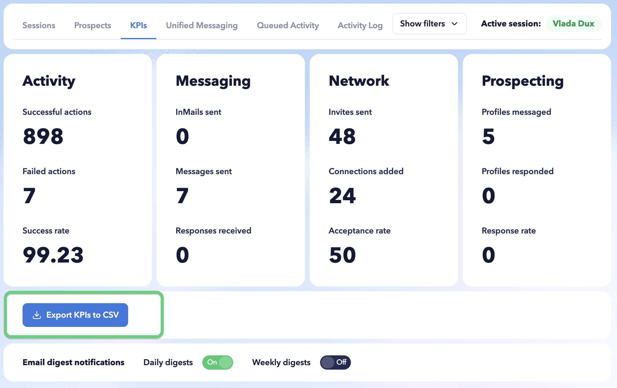Open the Activity Log tab
The image size is (617, 388).
[x=360, y=26]
